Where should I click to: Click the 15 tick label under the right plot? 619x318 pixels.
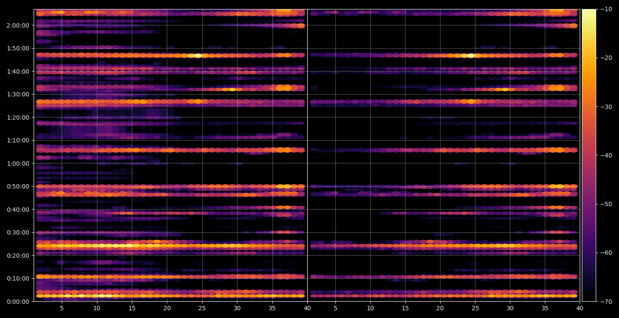[405, 309]
